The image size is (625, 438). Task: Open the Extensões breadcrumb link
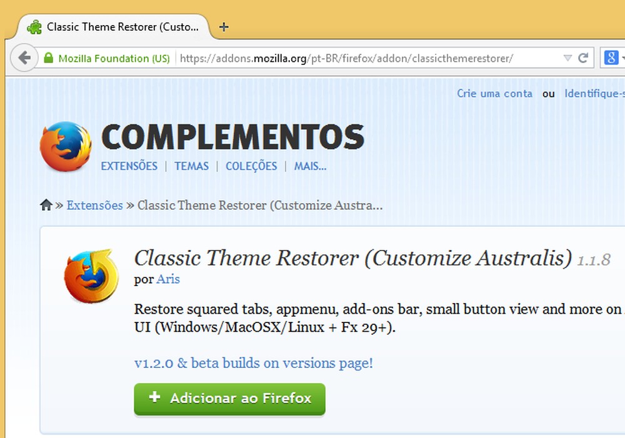(94, 204)
